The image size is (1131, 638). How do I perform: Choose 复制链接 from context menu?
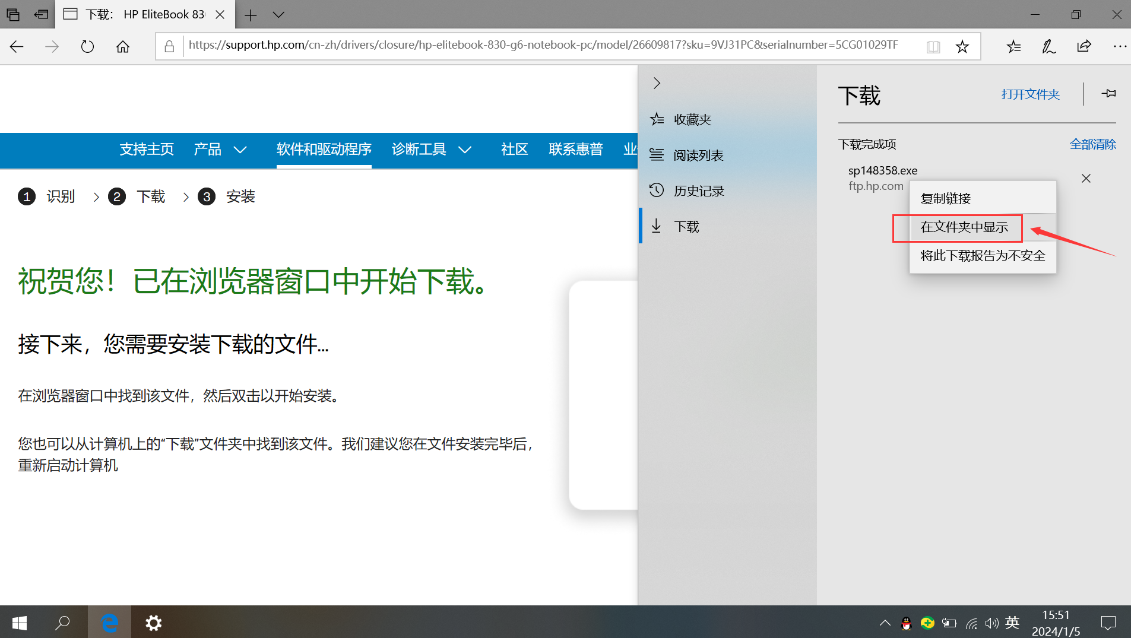983,198
